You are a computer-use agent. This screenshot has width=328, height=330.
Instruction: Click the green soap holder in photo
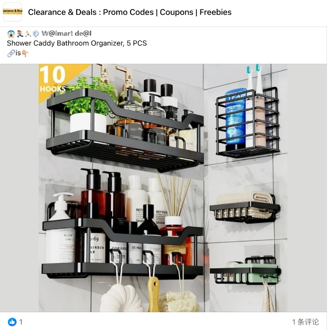point(245,271)
